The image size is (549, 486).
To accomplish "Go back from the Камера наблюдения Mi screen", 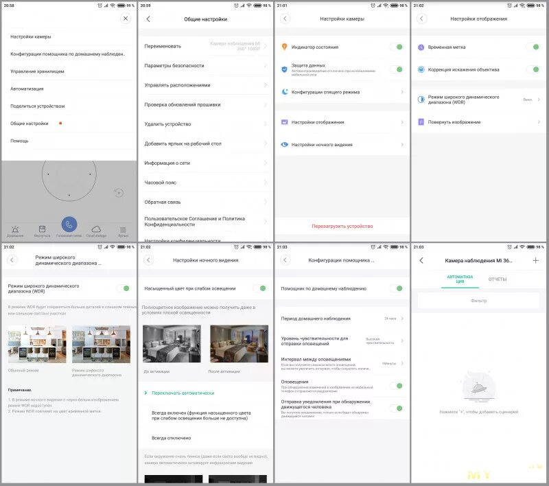I will [x=421, y=260].
